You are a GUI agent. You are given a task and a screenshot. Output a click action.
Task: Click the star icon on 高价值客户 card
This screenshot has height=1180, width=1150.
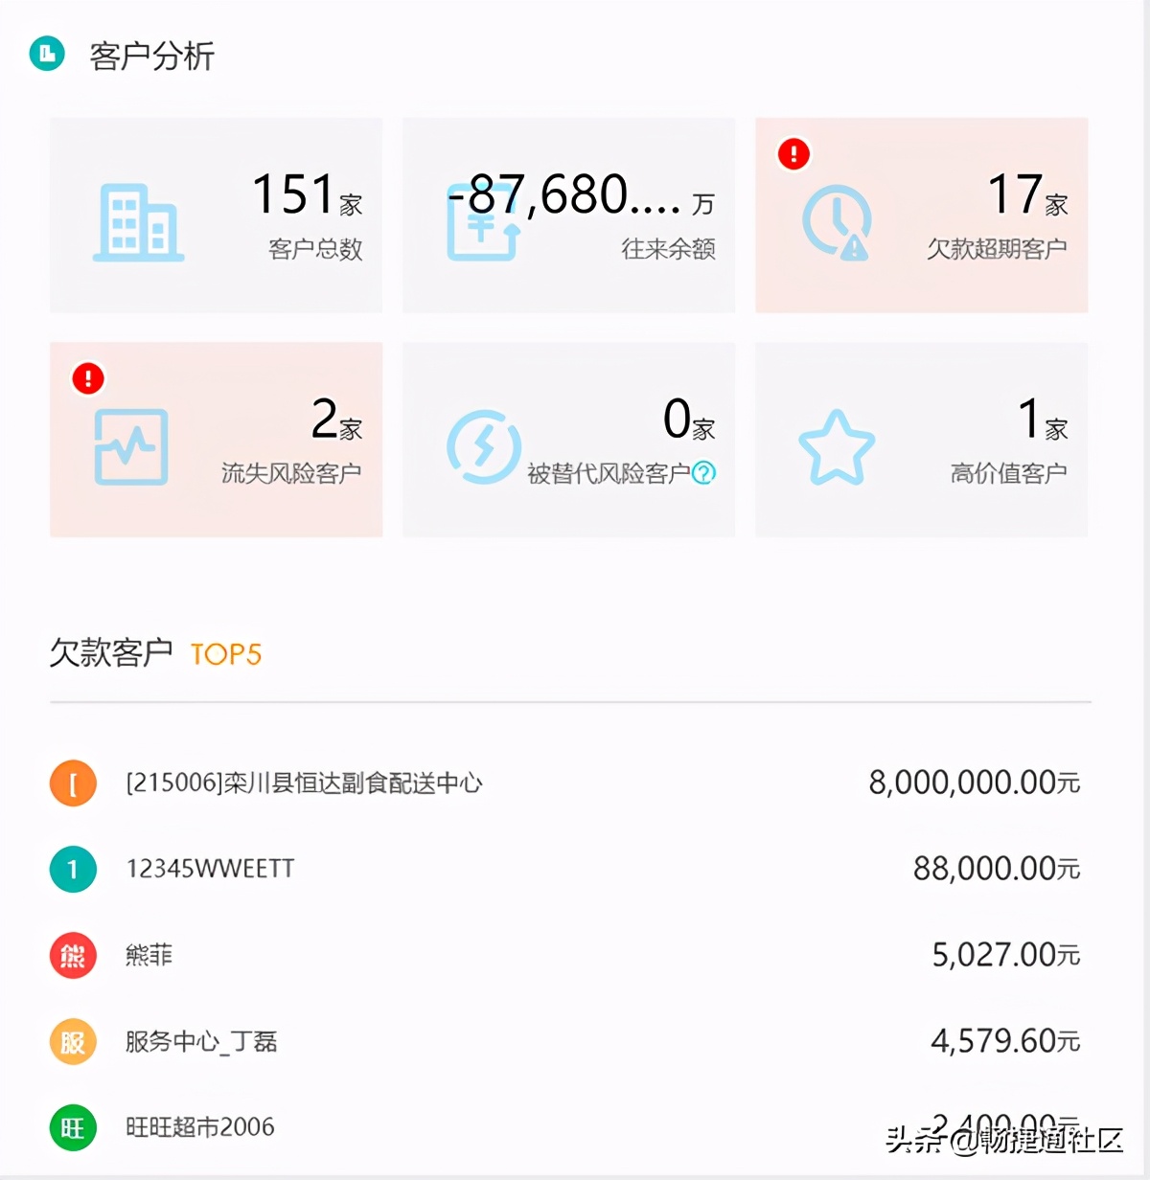(x=838, y=446)
